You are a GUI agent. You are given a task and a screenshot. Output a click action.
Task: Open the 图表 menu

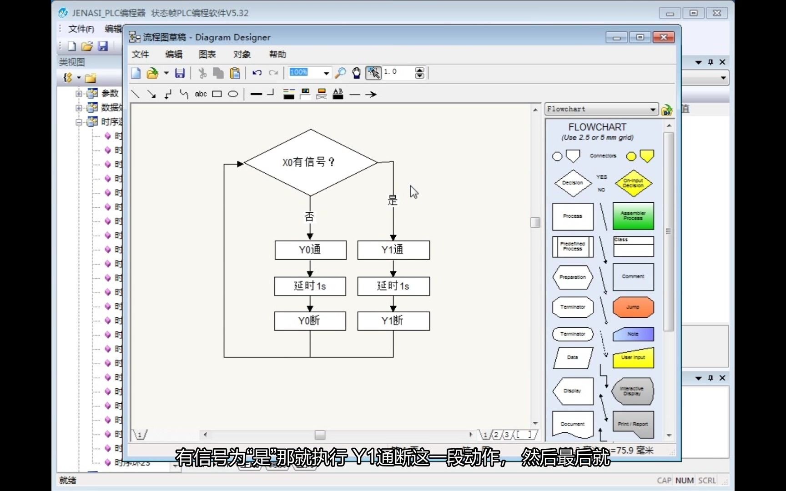click(207, 55)
